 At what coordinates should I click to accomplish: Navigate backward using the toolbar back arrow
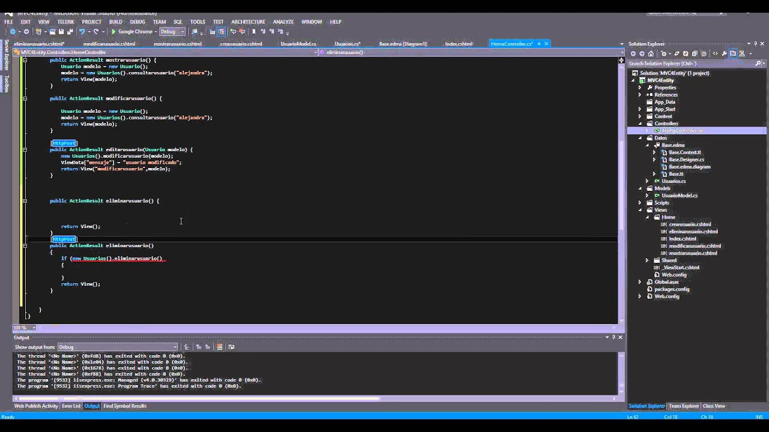[x=13, y=32]
